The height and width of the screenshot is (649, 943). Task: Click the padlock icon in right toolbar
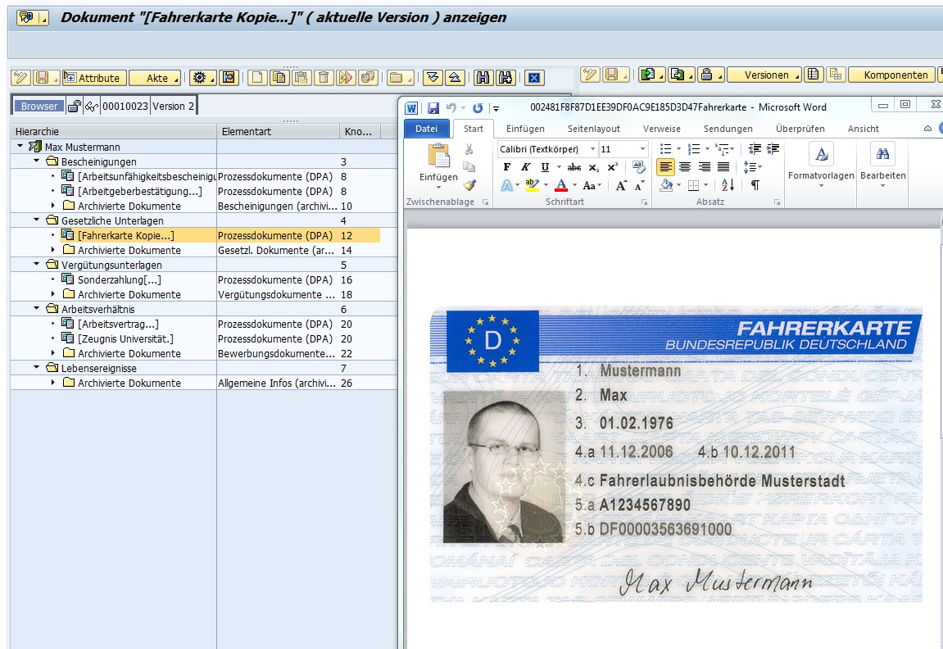coord(707,75)
